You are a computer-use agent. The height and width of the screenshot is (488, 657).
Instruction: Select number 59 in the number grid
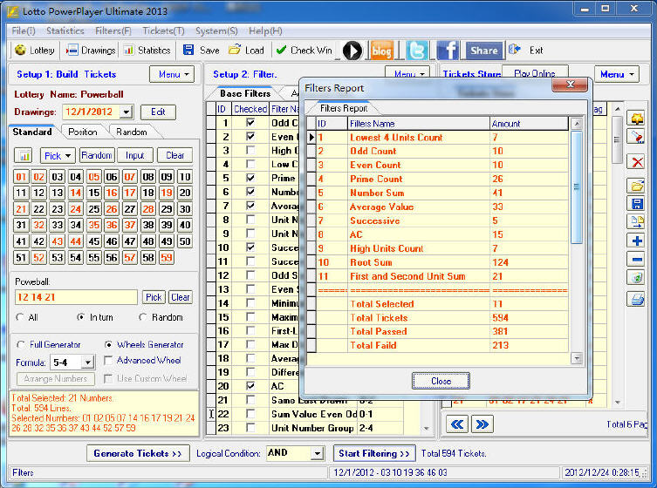[x=167, y=257]
